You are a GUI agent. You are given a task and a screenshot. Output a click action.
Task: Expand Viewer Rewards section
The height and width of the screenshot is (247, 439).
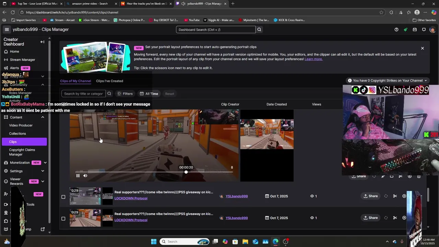pyautogui.click(x=43, y=181)
